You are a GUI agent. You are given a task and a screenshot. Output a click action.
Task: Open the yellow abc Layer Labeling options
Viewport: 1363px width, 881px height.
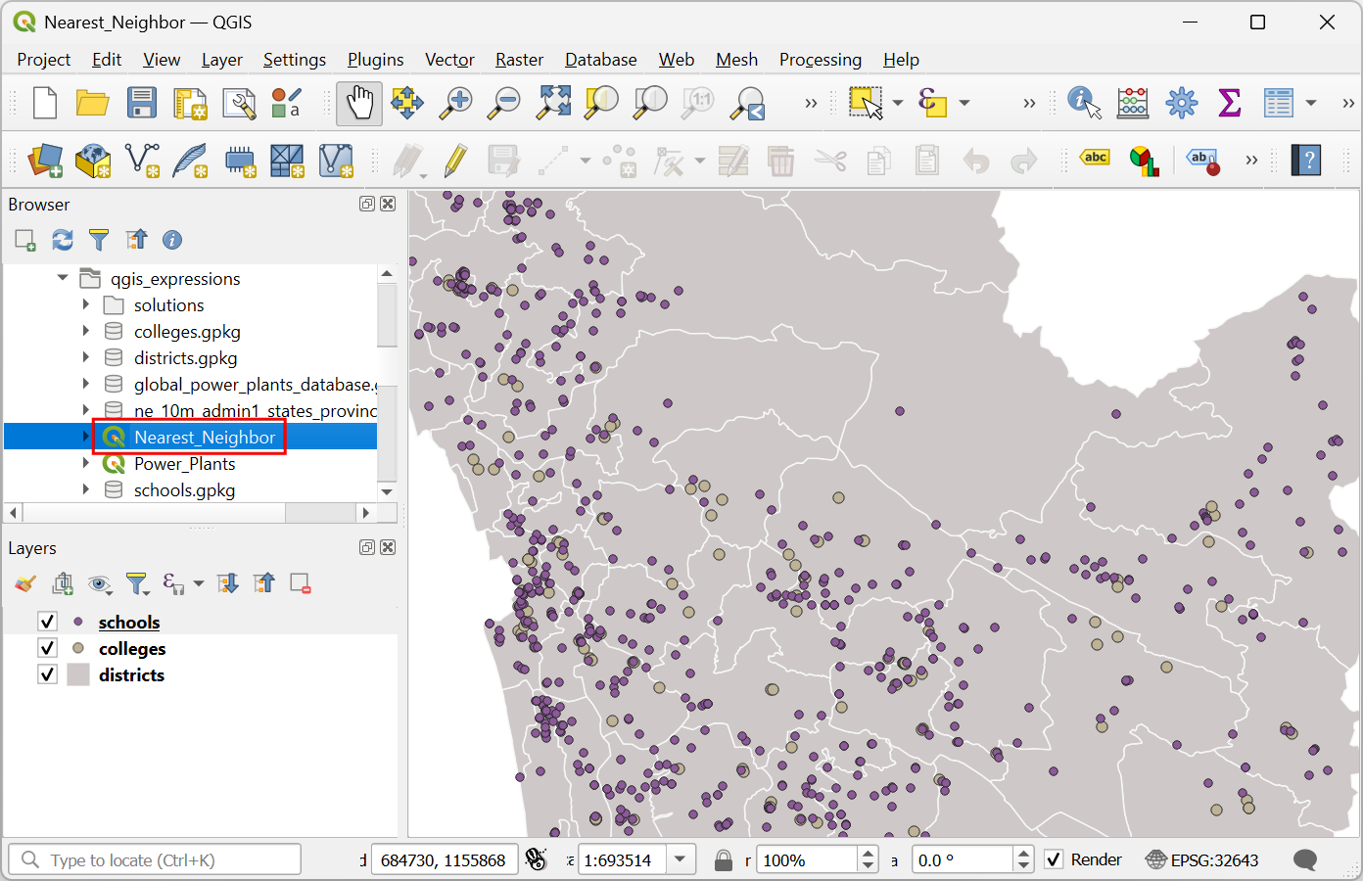pyautogui.click(x=1095, y=158)
